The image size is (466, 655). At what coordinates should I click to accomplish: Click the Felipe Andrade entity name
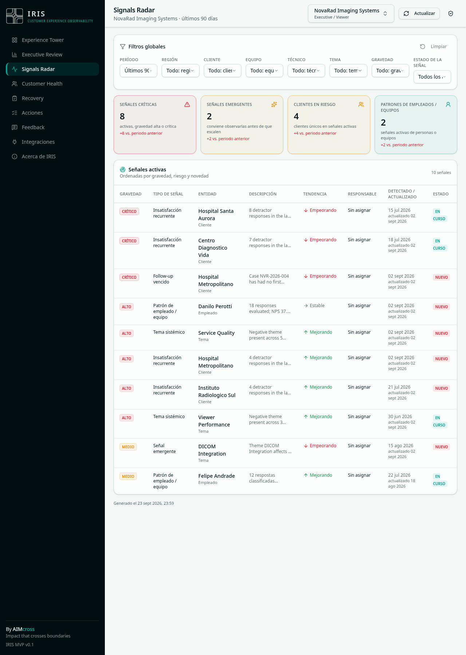tap(217, 476)
